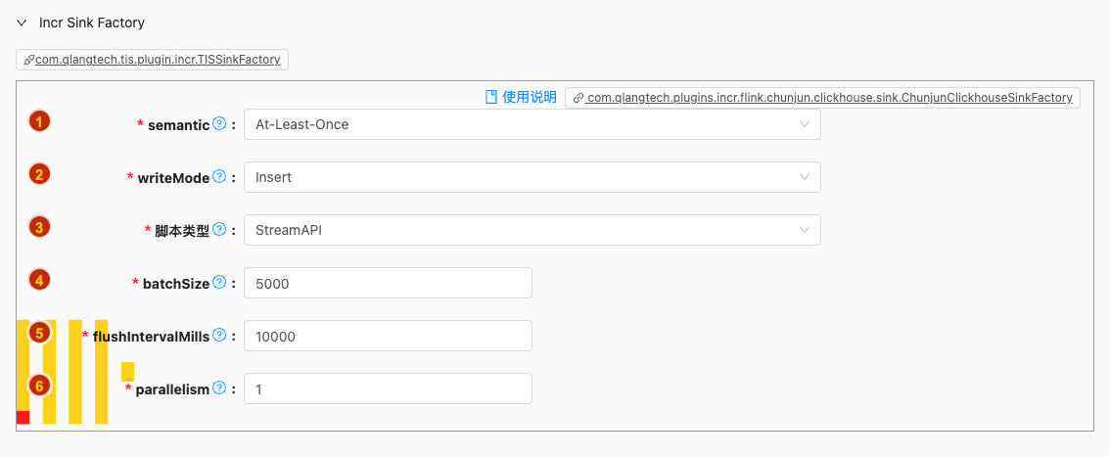Click help icon next to flushIntervalMills
The image size is (1110, 457).
[219, 336]
